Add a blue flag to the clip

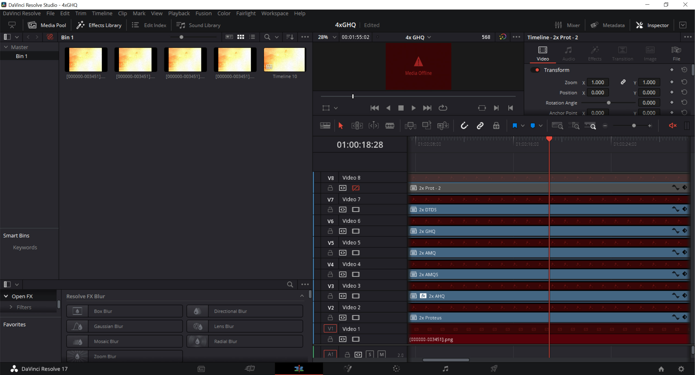tap(514, 126)
